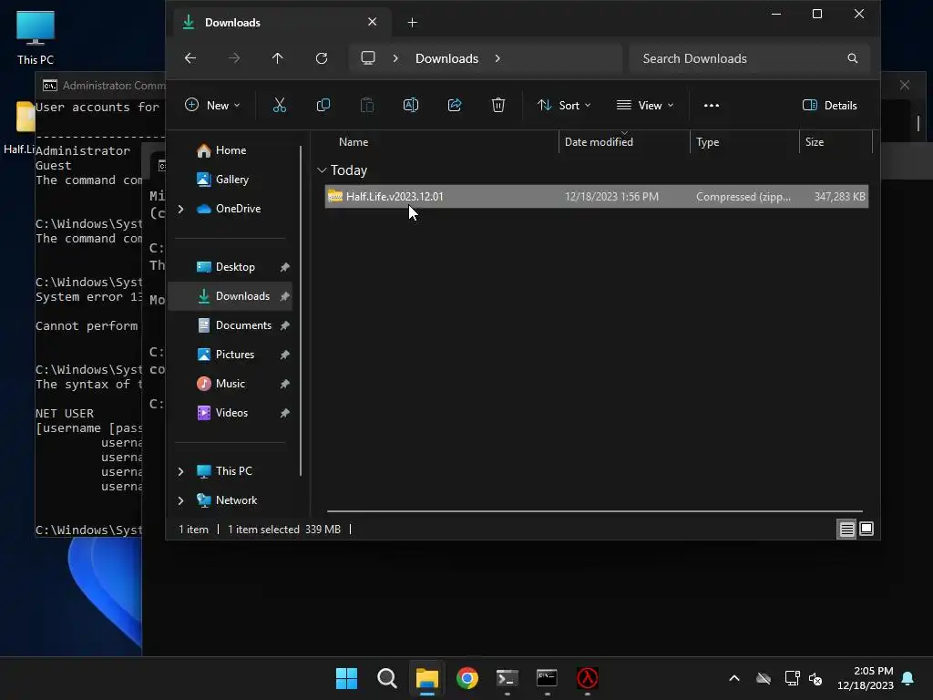Screen dimensions: 933x700
Task: Show hidden system tray icons
Action: [734, 678]
